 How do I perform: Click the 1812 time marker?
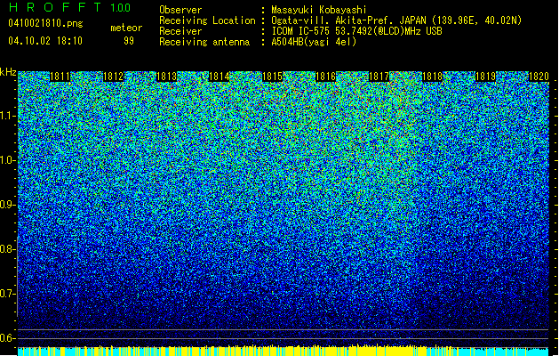[x=113, y=77]
